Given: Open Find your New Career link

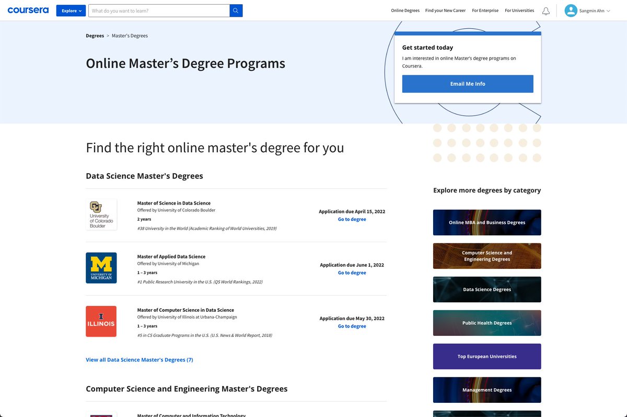Looking at the screenshot, I should tap(445, 10).
